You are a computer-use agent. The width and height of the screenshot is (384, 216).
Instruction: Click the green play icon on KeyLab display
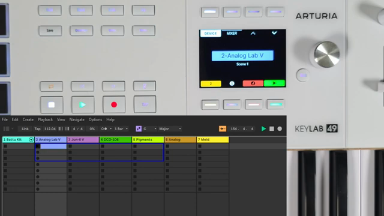274,83
